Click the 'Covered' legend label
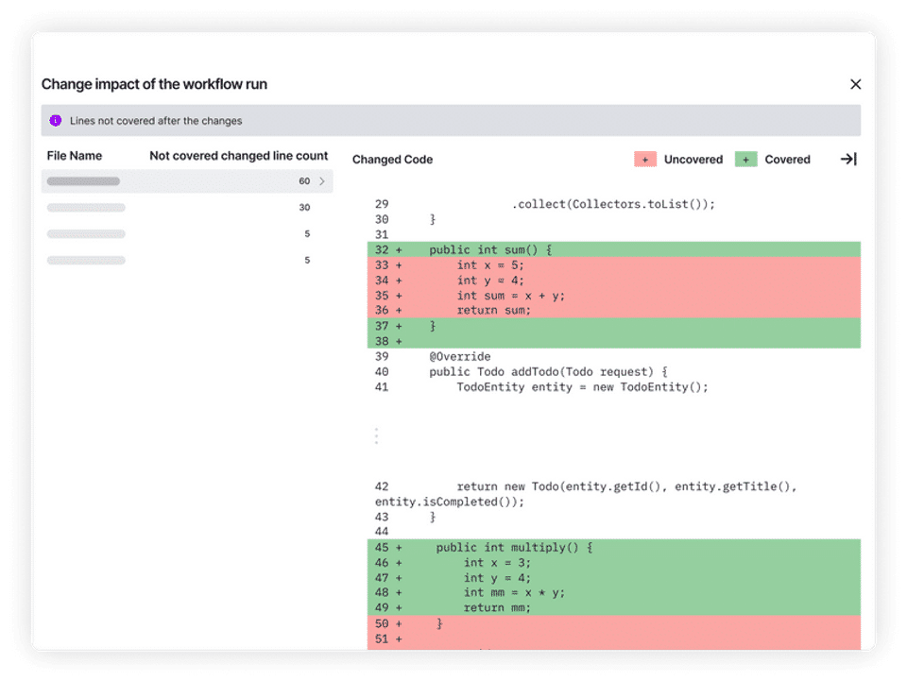907x681 pixels. [787, 159]
